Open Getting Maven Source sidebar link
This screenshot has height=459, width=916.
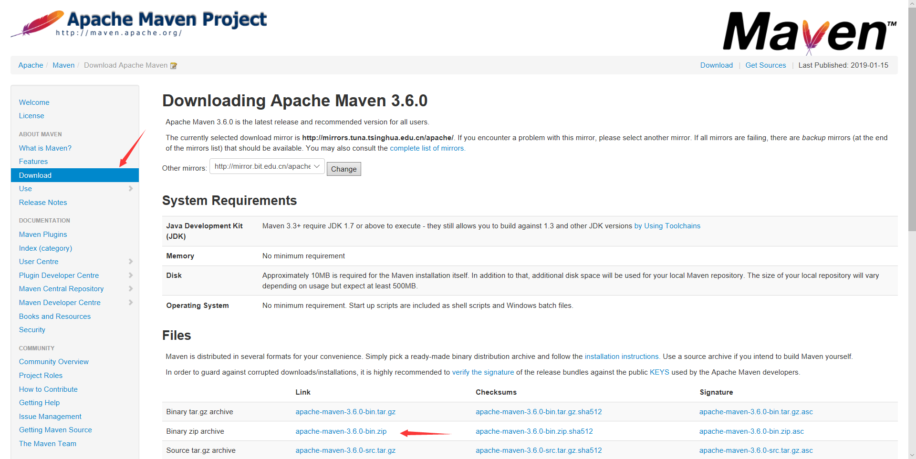click(x=55, y=430)
